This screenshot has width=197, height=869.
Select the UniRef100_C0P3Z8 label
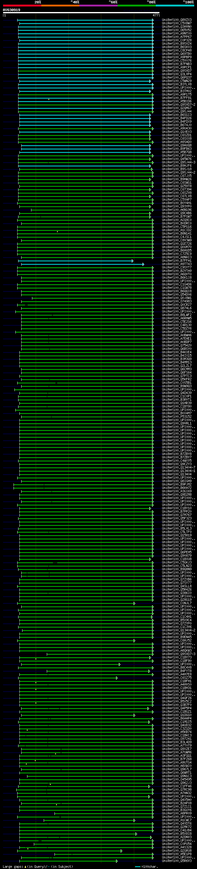tap(176, 40)
